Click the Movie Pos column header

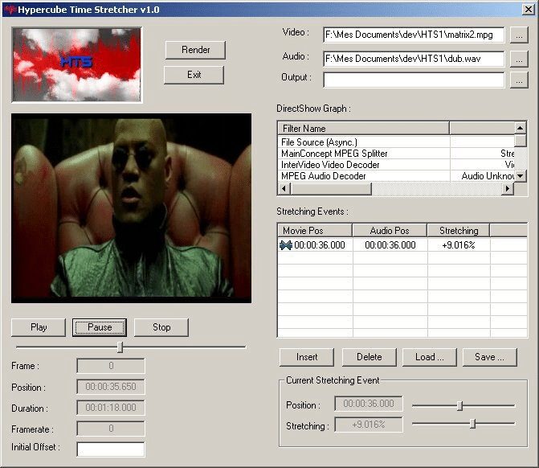click(315, 231)
